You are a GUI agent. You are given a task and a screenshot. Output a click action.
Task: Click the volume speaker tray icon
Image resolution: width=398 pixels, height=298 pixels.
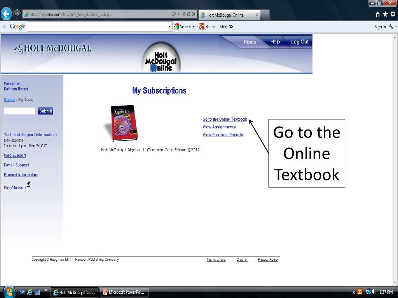pyautogui.click(x=374, y=292)
